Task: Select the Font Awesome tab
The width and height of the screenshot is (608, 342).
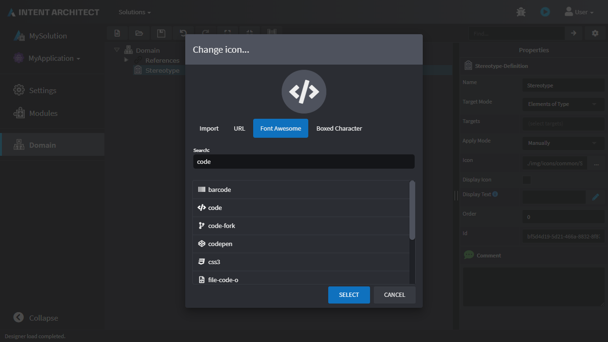Action: point(281,128)
